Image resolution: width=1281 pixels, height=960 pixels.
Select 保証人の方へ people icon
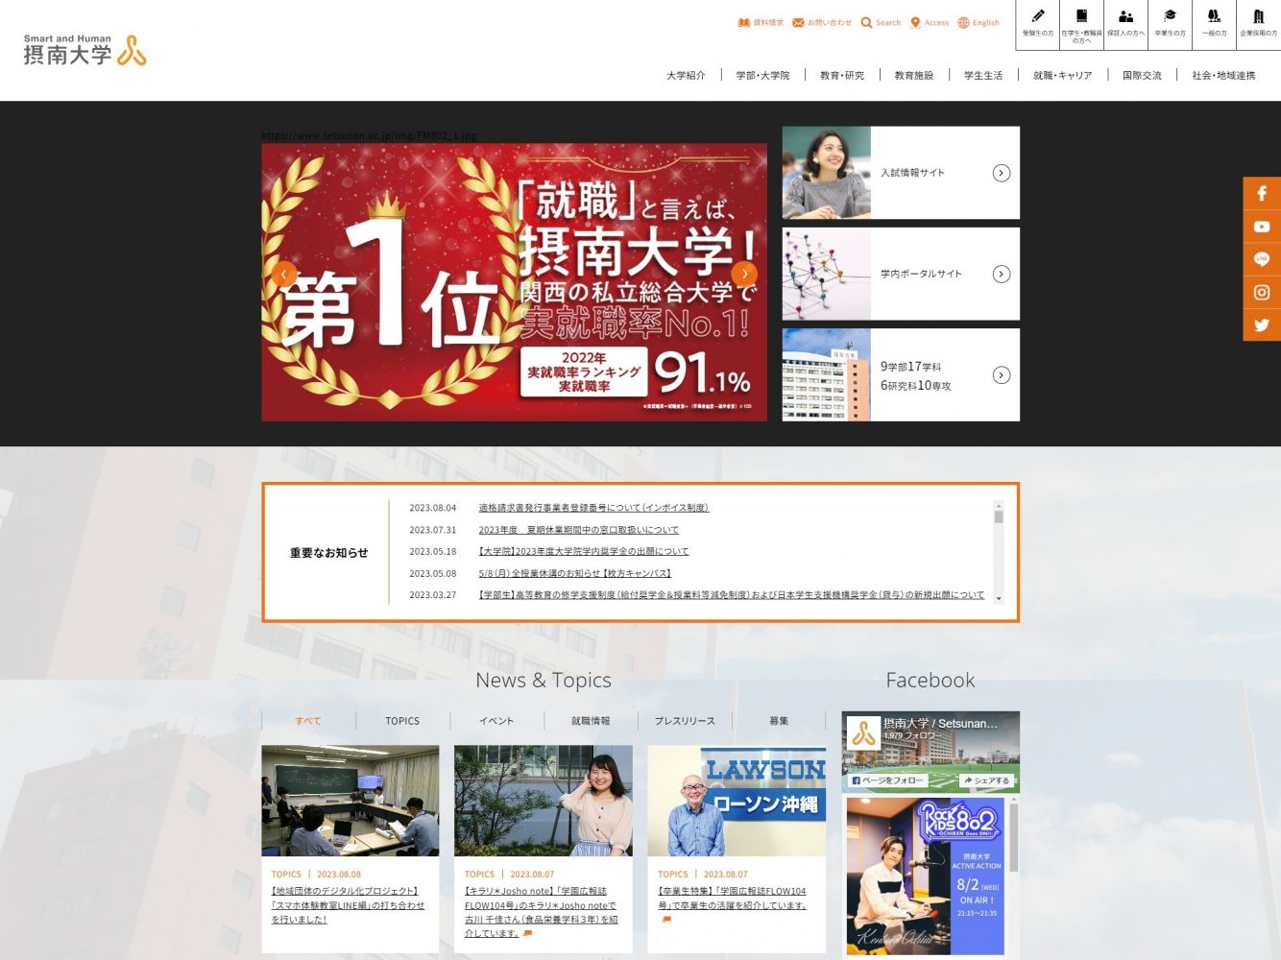click(1125, 24)
